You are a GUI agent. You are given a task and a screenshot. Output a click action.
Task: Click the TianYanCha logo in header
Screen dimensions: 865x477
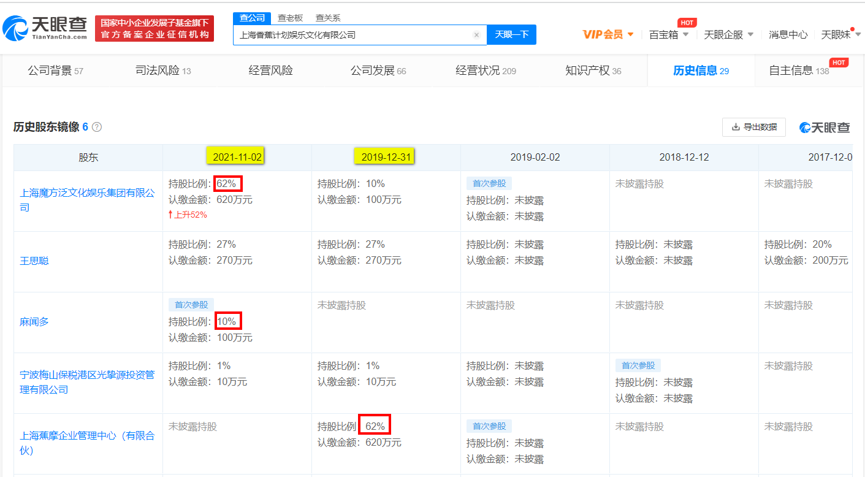(45, 28)
